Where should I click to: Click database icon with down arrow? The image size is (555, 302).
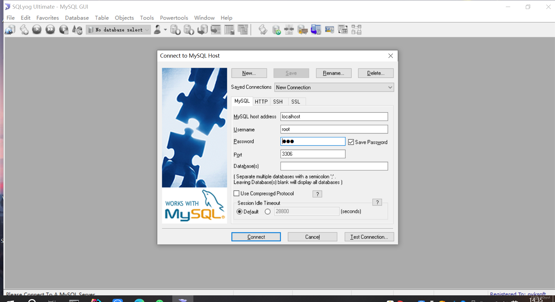[x=175, y=30]
